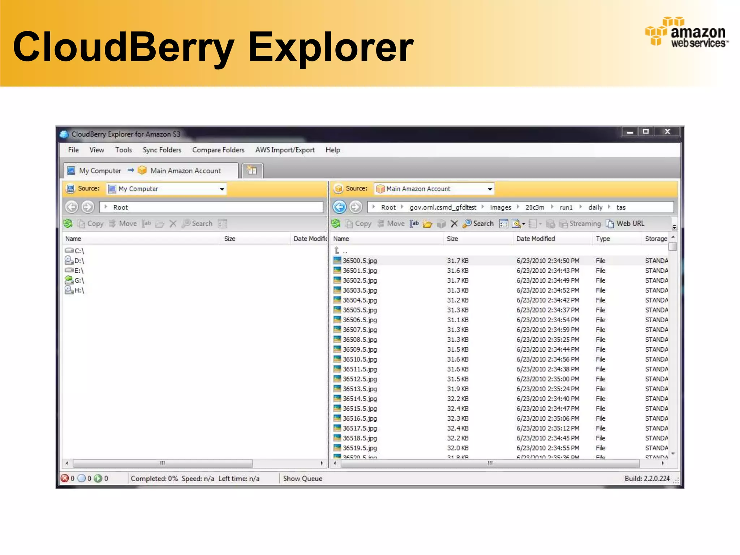740x555 pixels.
Task: Click the forward arrow in the right pane
Action: pyautogui.click(x=356, y=207)
